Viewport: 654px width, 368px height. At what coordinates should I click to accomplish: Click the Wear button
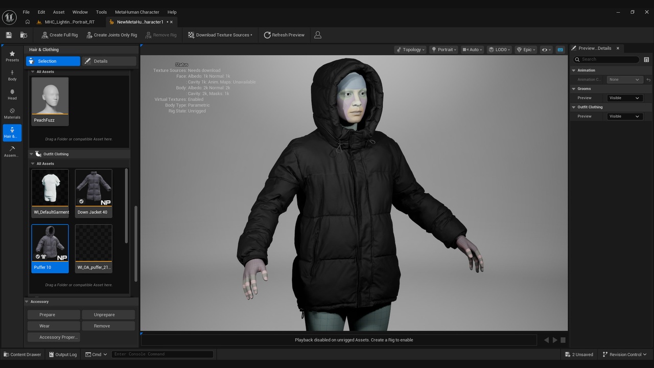tap(54, 326)
